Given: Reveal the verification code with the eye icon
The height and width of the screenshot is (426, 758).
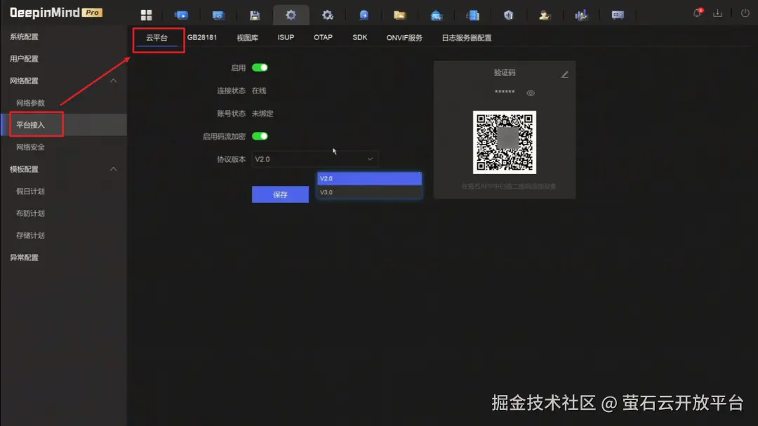Looking at the screenshot, I should 531,92.
